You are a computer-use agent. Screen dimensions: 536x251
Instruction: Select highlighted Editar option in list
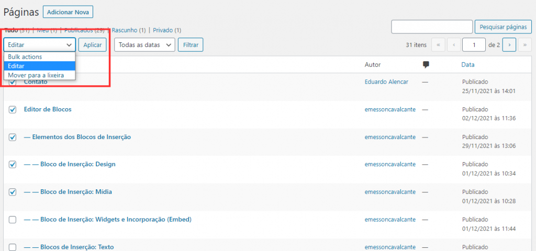(x=40, y=66)
